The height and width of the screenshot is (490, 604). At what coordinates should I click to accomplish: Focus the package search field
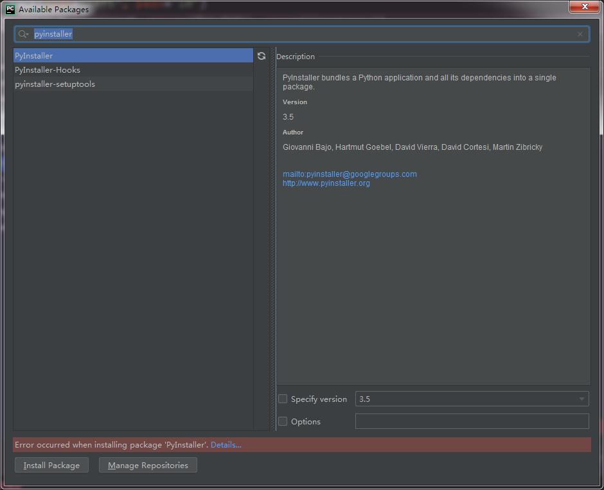point(302,34)
